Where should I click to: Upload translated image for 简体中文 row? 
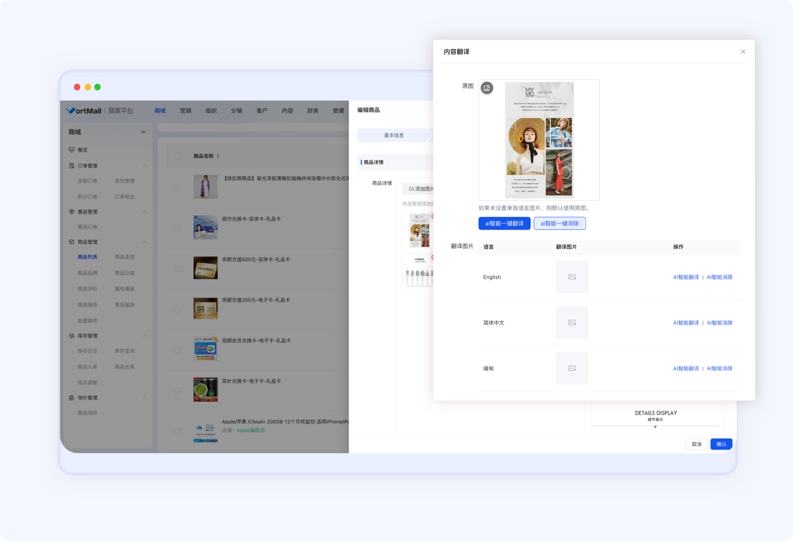pos(572,322)
